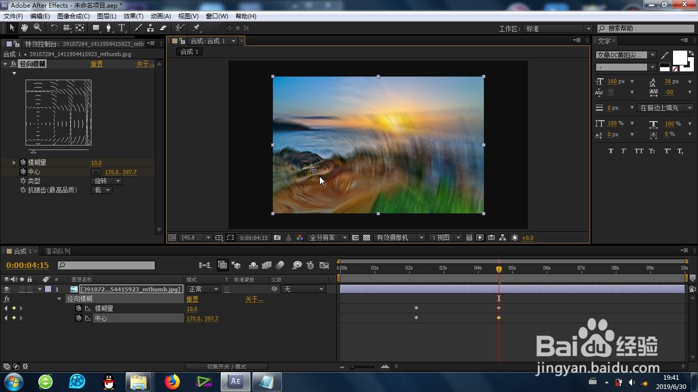698x392 pixels.
Task: Toggle the fx switch for 径向模糊 in timeline
Action: (x=7, y=299)
